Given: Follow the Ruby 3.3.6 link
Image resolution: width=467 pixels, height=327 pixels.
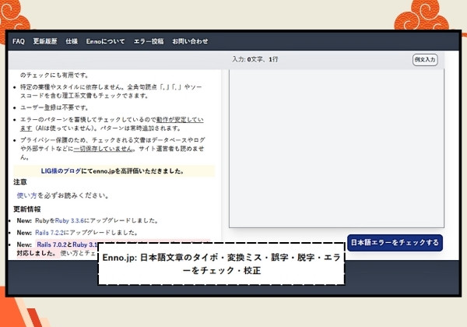Looking at the screenshot, I should tap(69, 220).
